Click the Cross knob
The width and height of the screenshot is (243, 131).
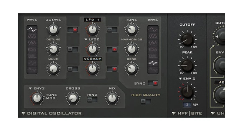[73, 98]
